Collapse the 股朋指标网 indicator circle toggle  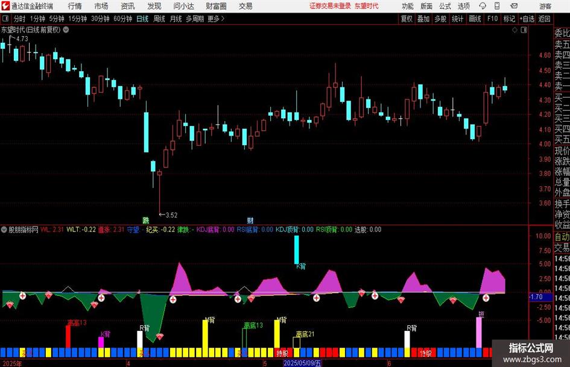click(4, 230)
